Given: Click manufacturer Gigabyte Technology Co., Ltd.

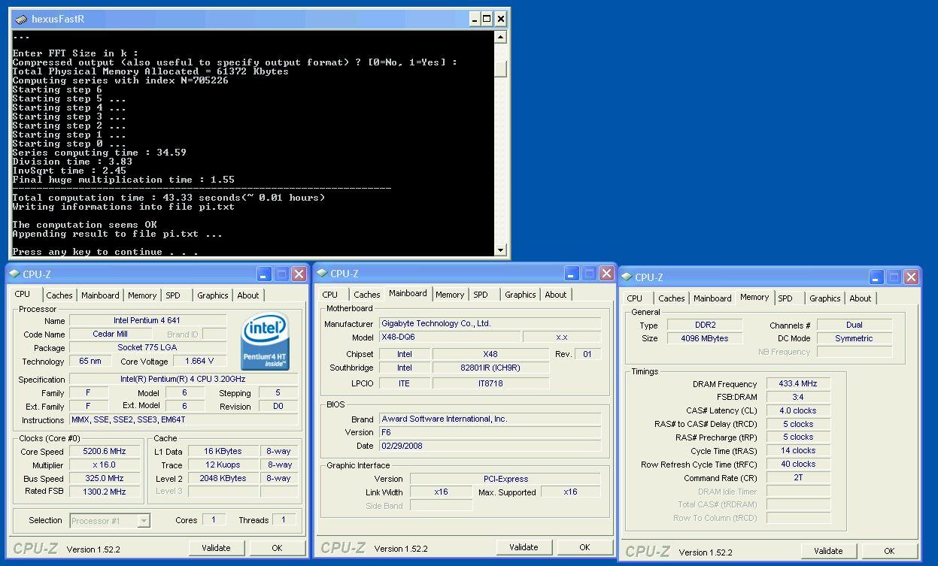Looking at the screenshot, I should pos(490,323).
